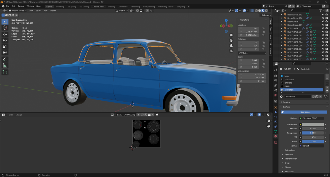Screen dimensions: 330x177
Task: Select the CAPOTS material slot
Action: pyautogui.click(x=288, y=83)
